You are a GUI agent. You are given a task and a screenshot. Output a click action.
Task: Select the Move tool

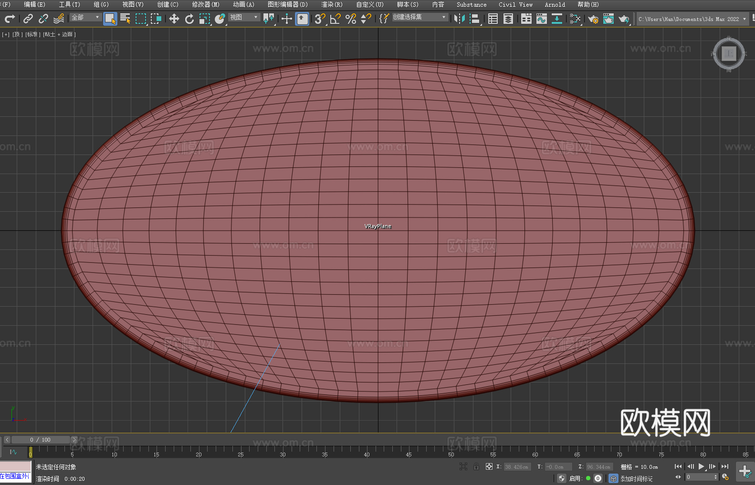[x=174, y=19]
